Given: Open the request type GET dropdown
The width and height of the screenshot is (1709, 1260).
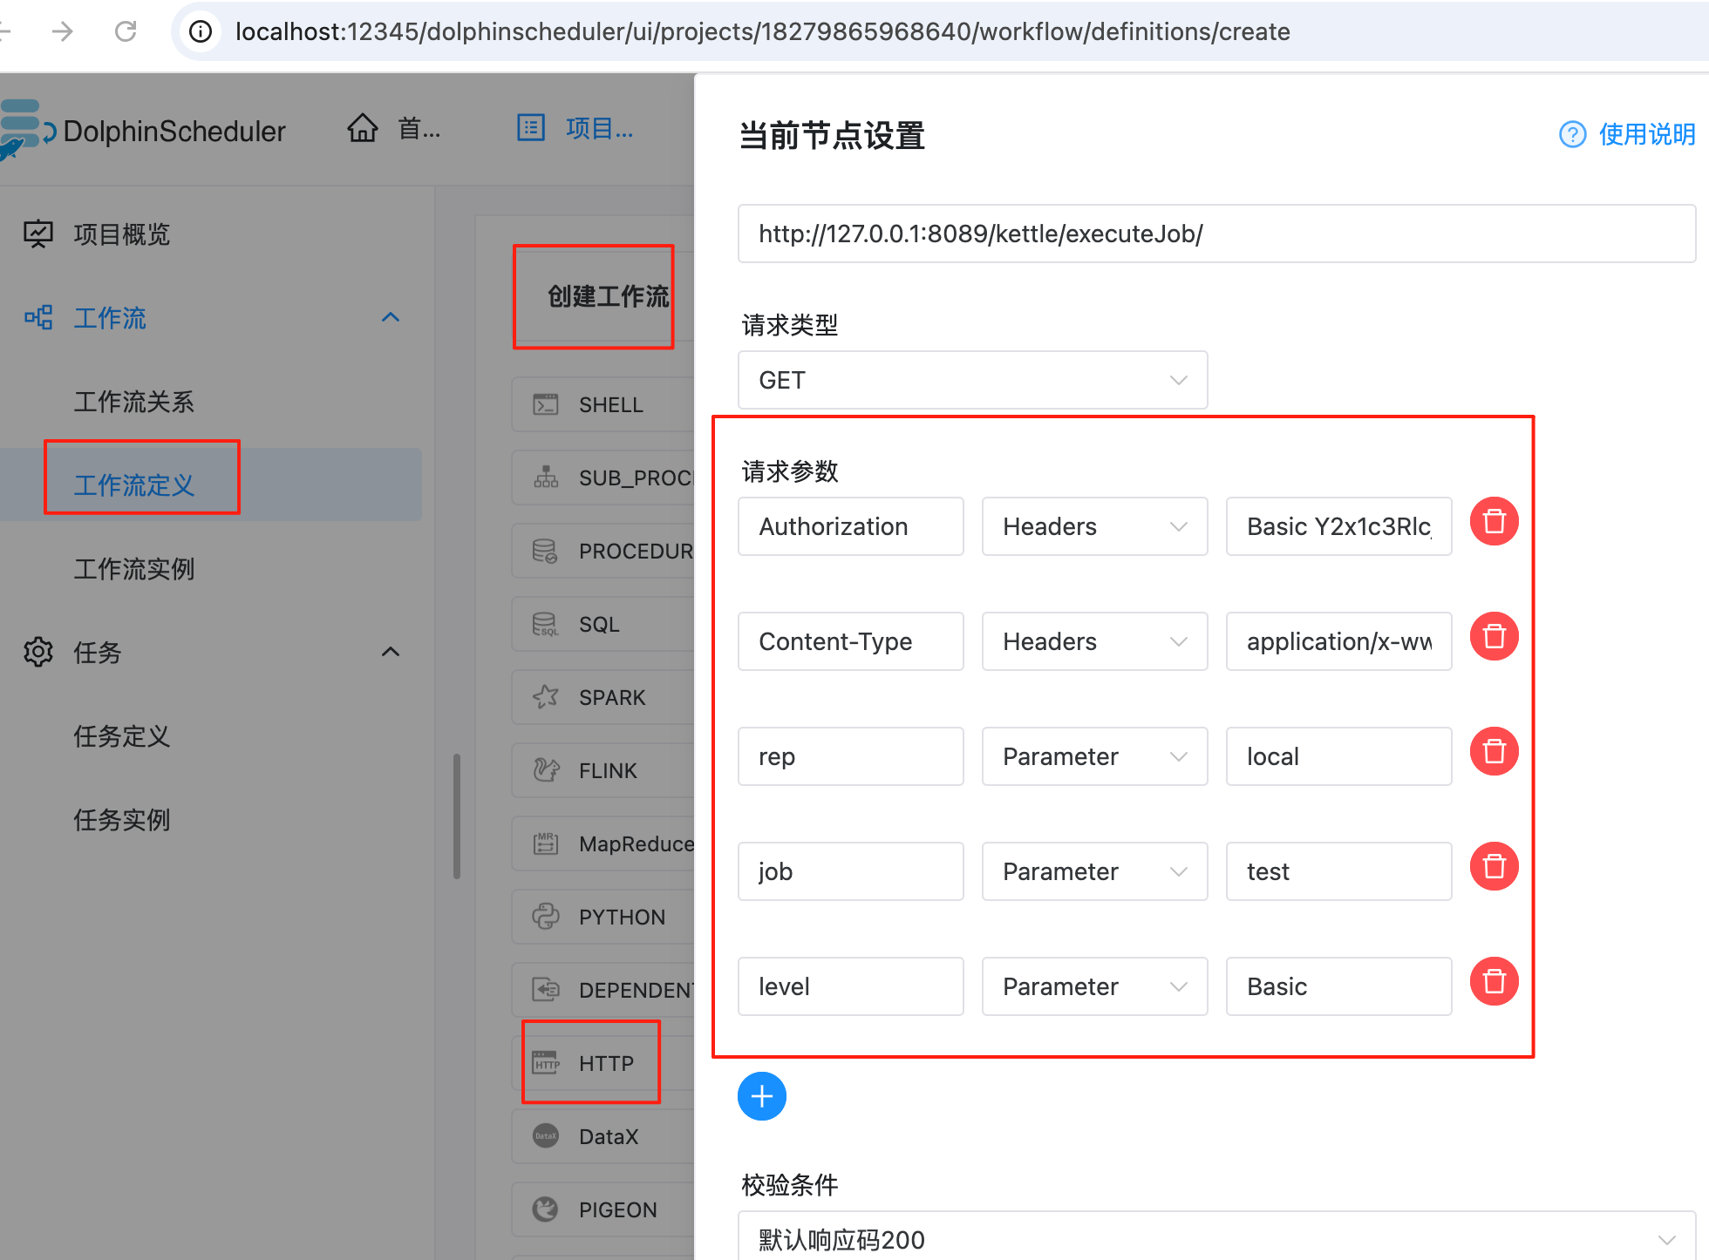Looking at the screenshot, I should point(972,380).
